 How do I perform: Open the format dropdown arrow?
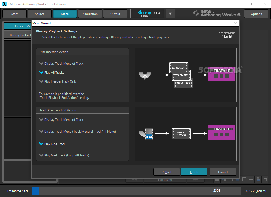(x=170, y=14)
